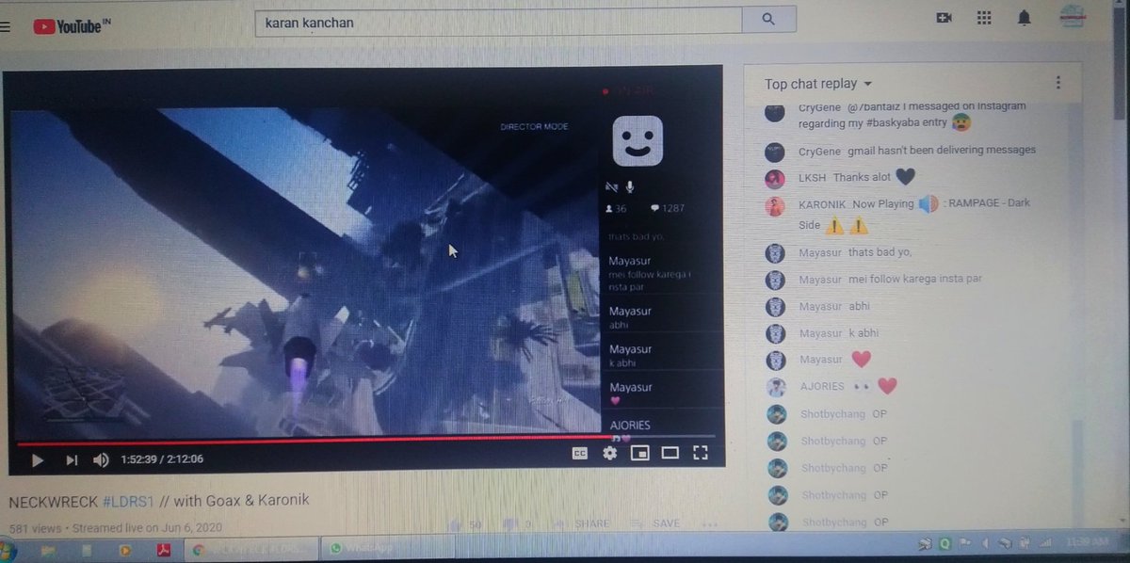This screenshot has height=563, width=1130.
Task: Open the notifications bell
Action: [x=1025, y=18]
